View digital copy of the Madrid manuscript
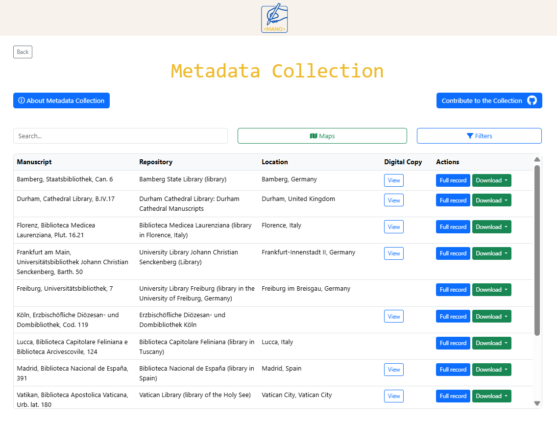The width and height of the screenshot is (557, 425). [394, 370]
